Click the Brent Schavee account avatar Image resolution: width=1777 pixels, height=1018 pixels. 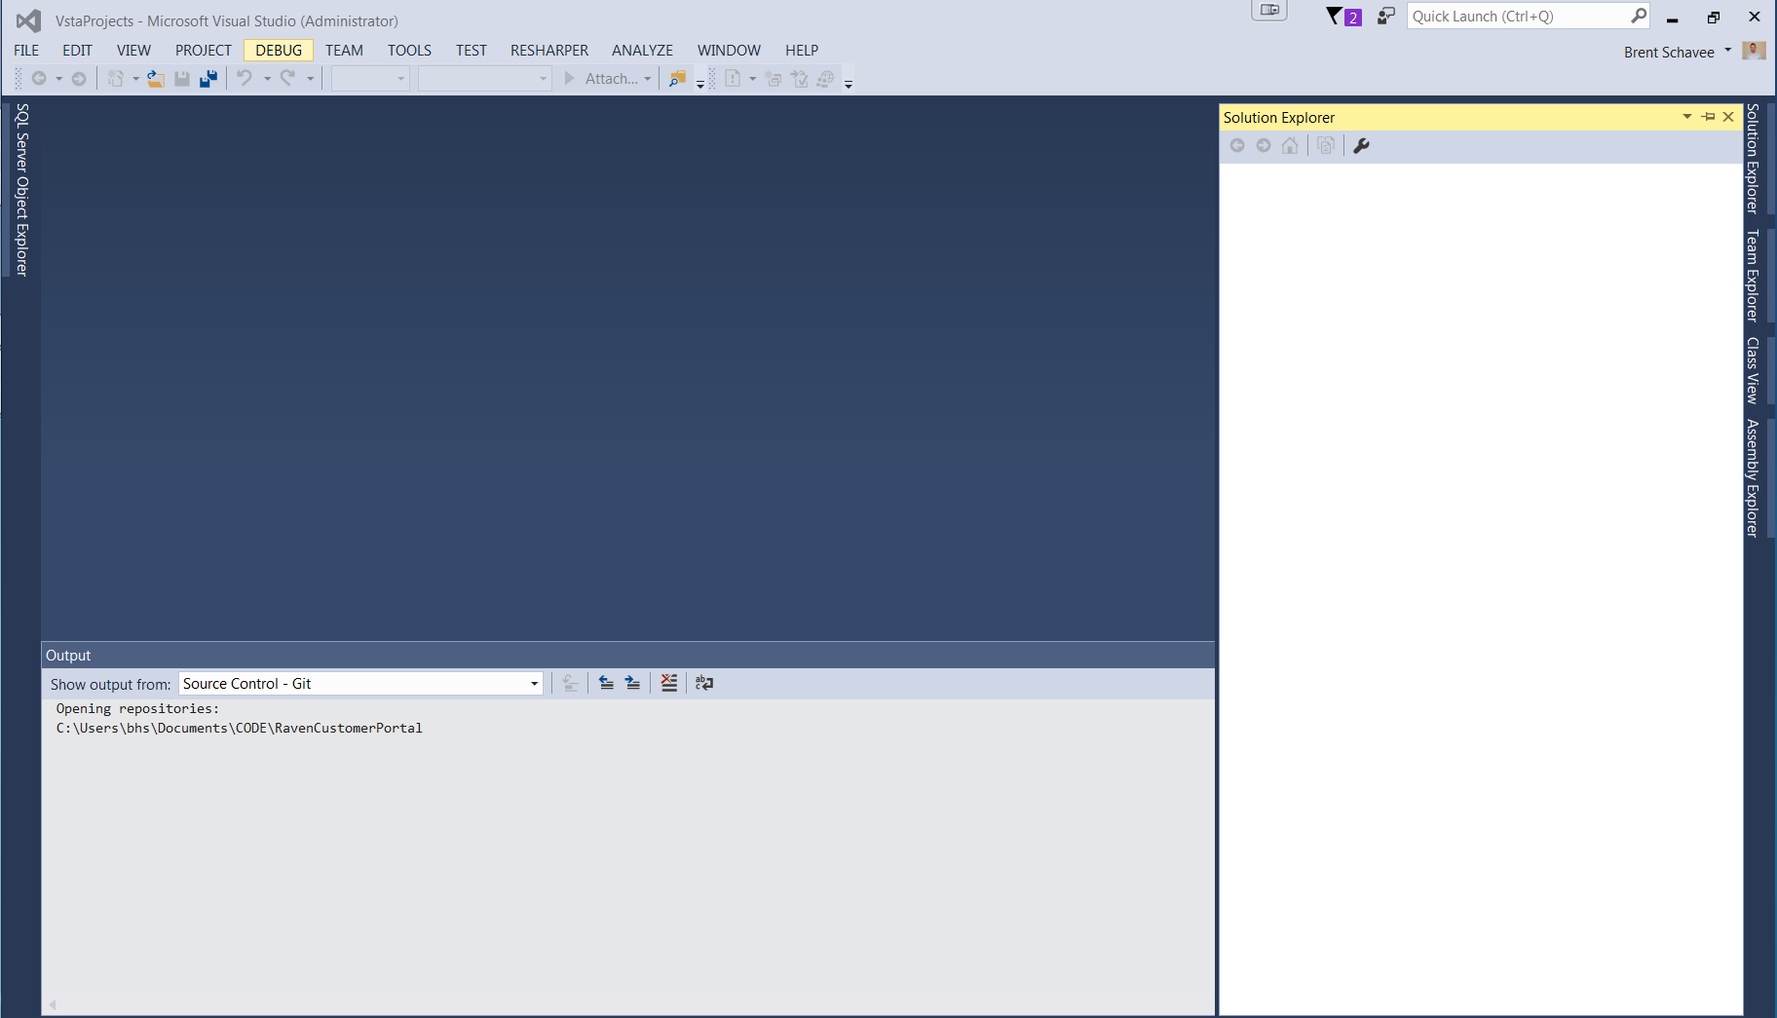pos(1754,51)
